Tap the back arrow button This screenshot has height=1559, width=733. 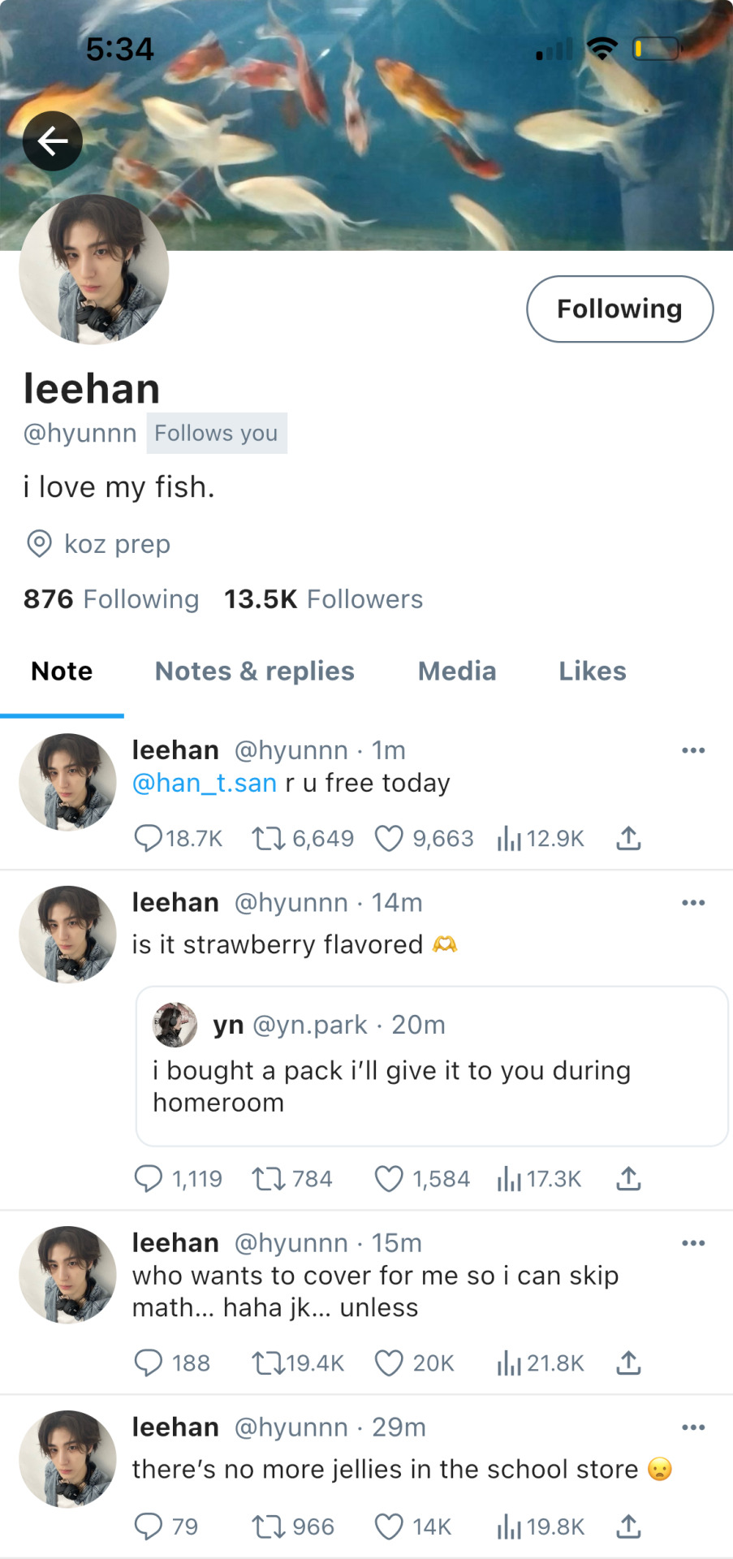point(53,141)
